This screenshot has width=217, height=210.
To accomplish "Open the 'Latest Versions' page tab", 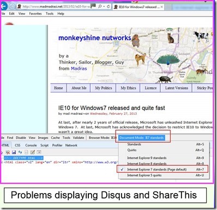I will point(176,88).
